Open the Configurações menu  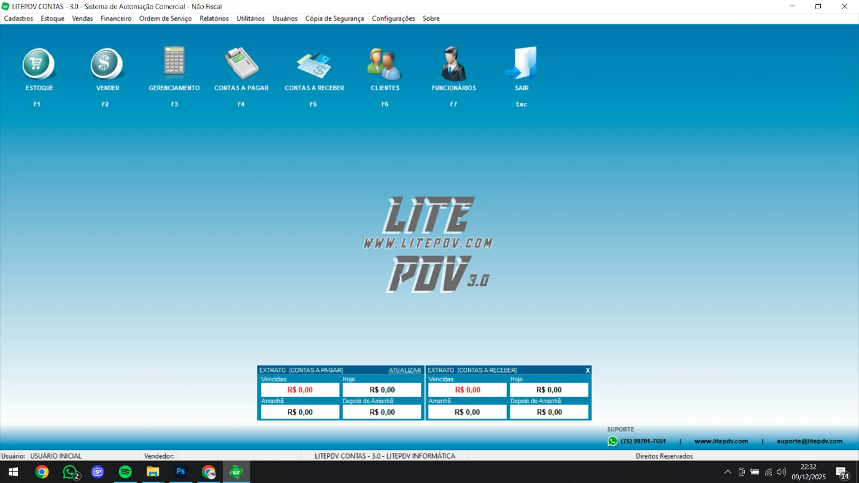pos(393,18)
